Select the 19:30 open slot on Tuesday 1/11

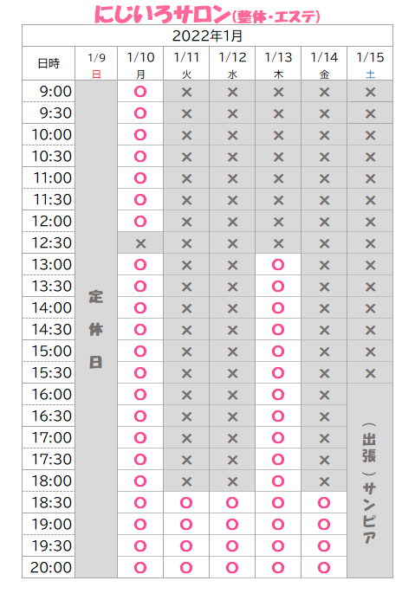186,545
